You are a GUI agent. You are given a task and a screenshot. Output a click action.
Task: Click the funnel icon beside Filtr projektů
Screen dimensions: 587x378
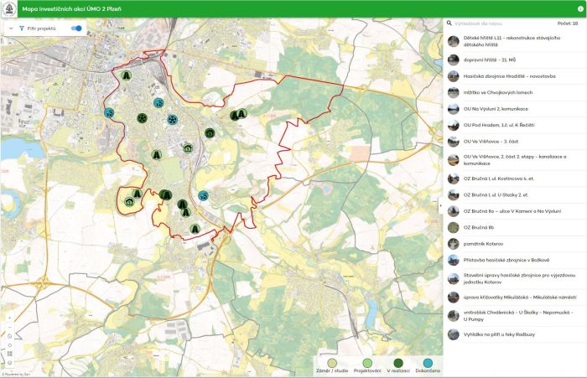(x=21, y=28)
